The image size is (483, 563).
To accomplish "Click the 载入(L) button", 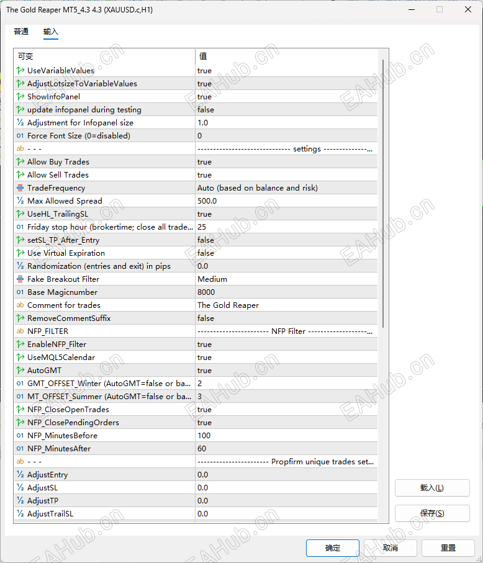I will point(432,488).
